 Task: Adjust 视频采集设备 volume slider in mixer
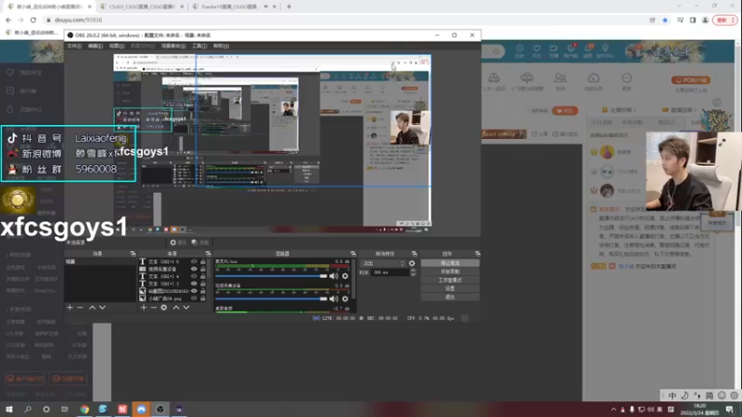pos(271,298)
